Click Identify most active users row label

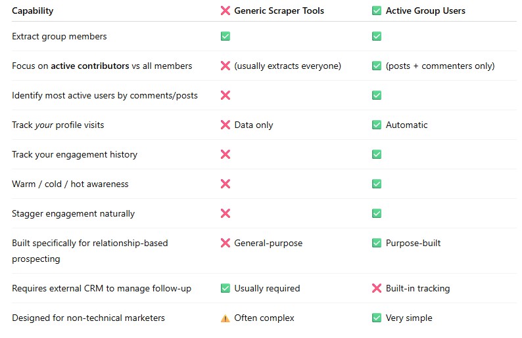(105, 95)
